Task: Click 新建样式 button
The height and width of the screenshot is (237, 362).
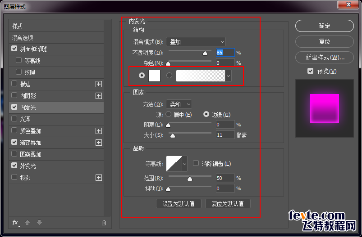Action: click(325, 57)
